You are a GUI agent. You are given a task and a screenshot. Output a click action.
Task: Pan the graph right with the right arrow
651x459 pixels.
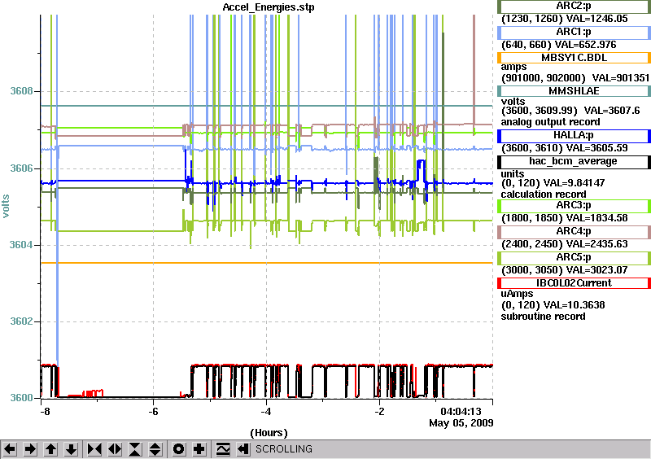[x=30, y=449]
